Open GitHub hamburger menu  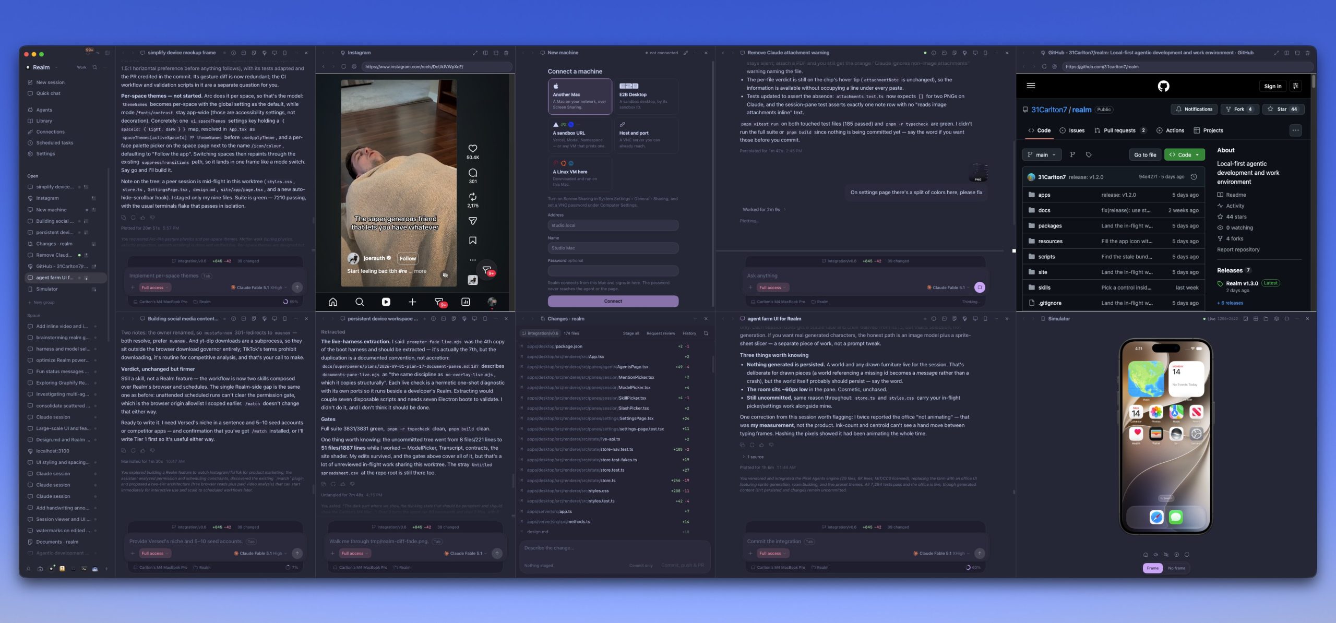pos(1031,86)
